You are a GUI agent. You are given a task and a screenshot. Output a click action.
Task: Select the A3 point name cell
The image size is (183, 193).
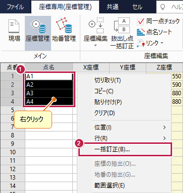click(x=49, y=93)
